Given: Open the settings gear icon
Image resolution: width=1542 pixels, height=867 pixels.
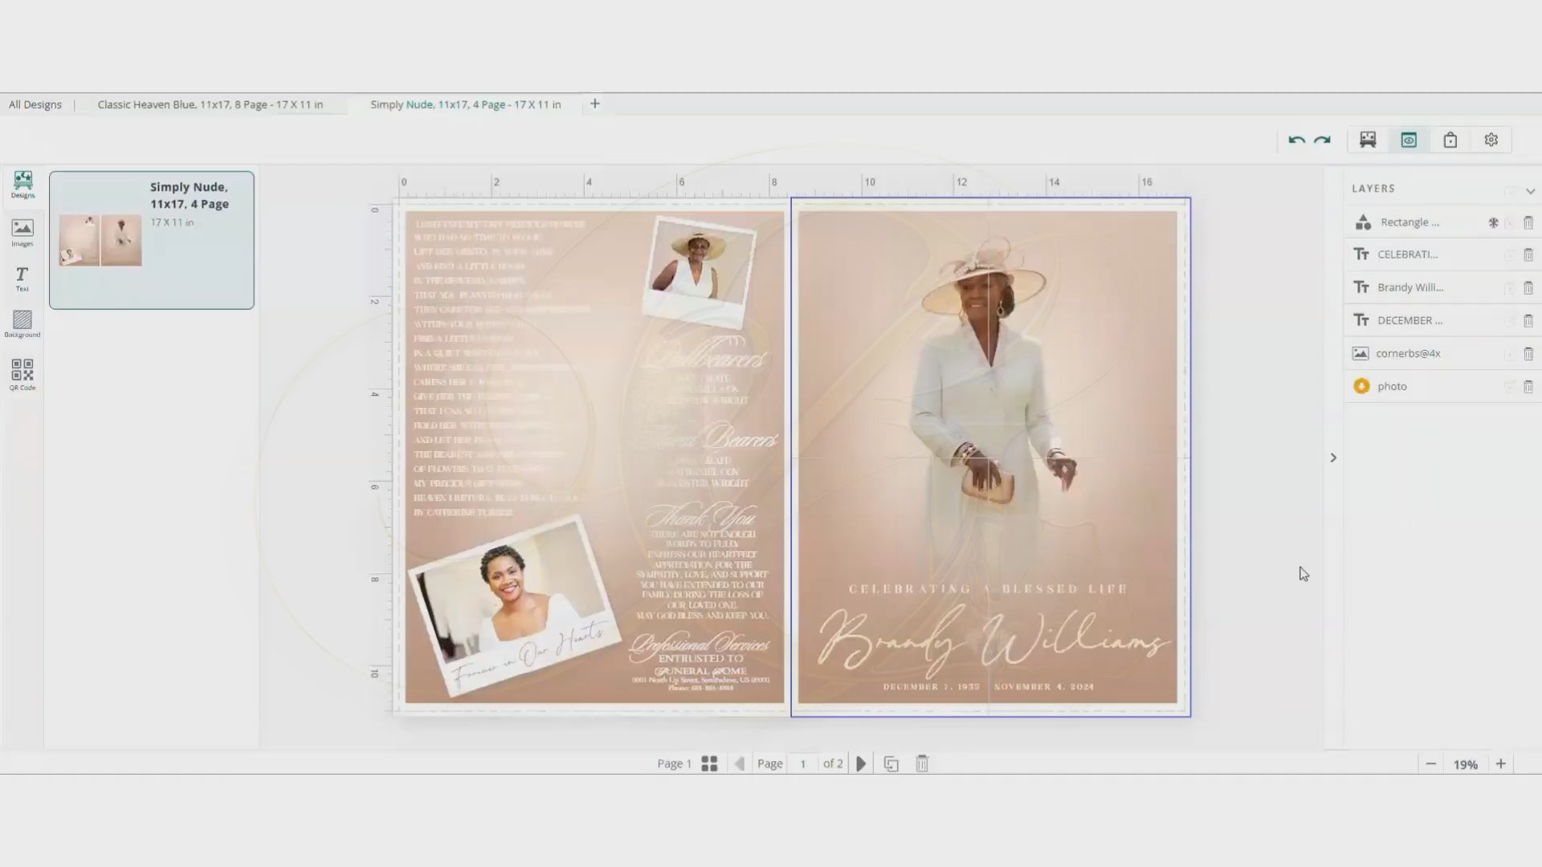Looking at the screenshot, I should click(1491, 140).
